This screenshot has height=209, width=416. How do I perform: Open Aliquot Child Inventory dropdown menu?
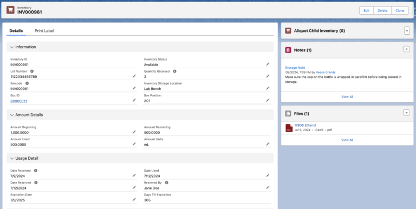(407, 31)
